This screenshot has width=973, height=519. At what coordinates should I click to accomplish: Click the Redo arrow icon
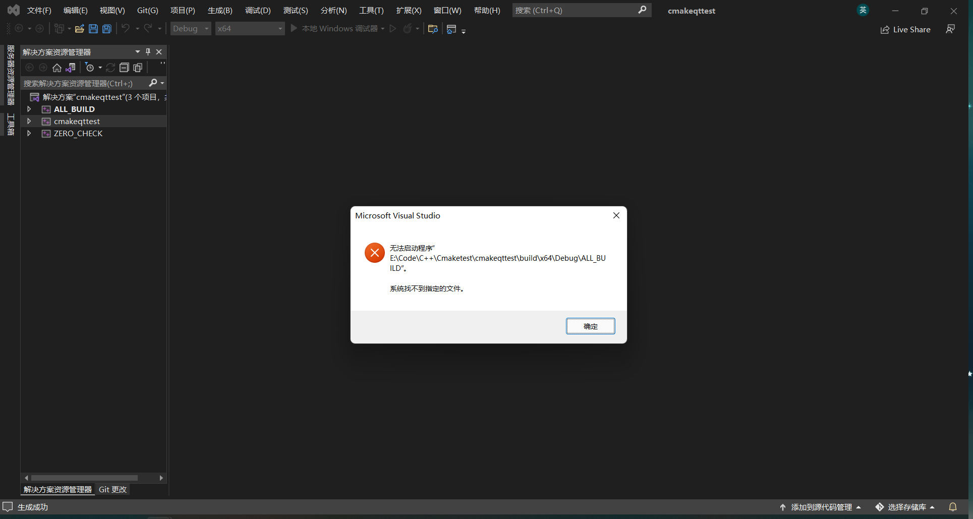[148, 28]
